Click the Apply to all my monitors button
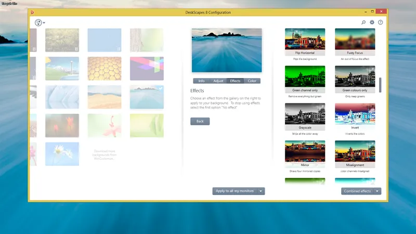This screenshot has height=234, width=416. click(235, 191)
